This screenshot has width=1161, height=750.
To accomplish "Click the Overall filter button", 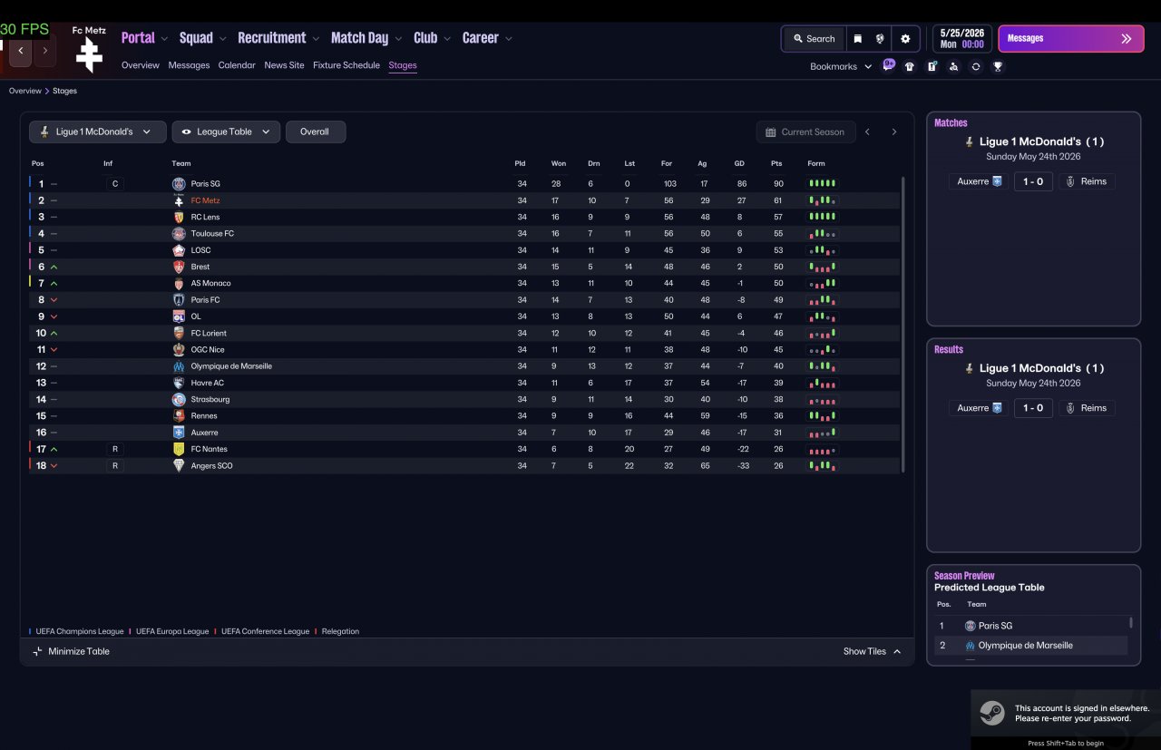I will [x=316, y=131].
